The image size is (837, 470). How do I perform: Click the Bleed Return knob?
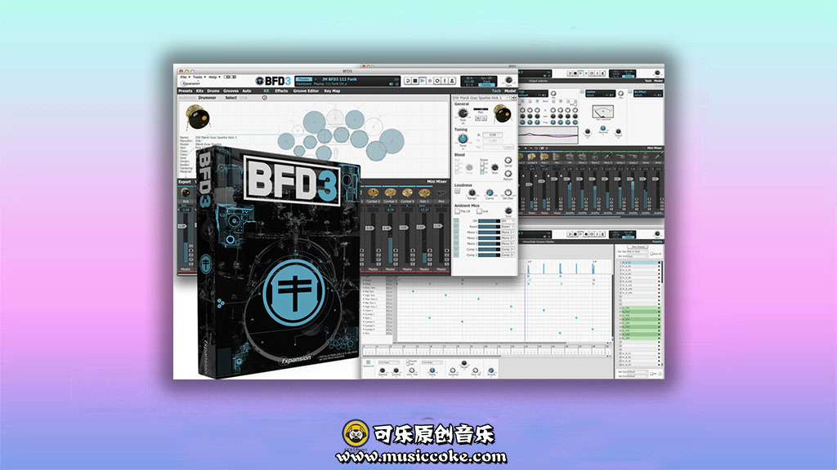click(508, 174)
